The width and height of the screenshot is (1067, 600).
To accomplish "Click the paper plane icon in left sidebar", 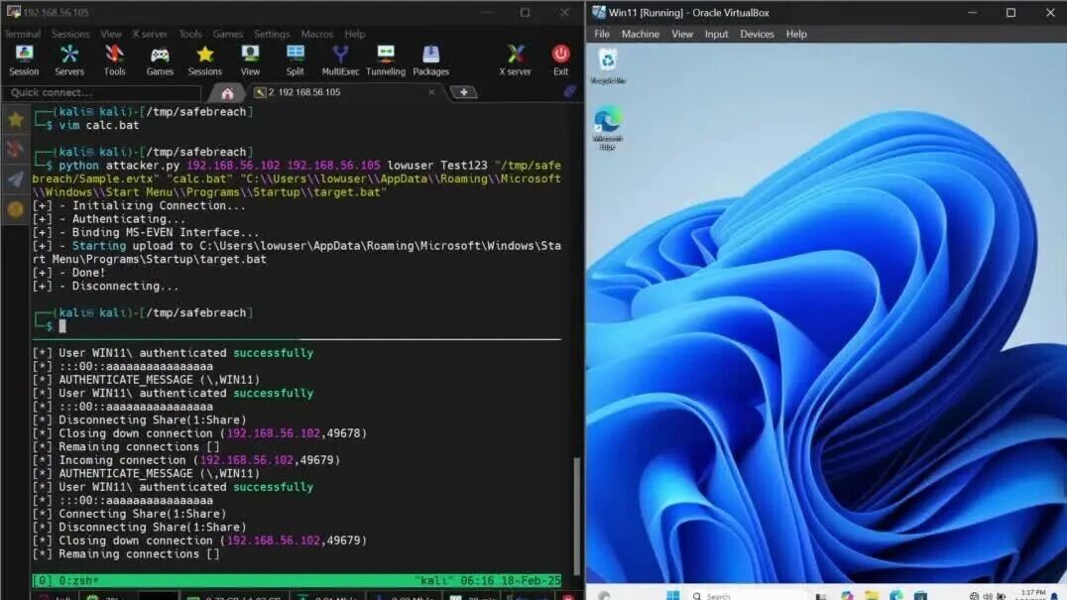I will click(x=16, y=179).
